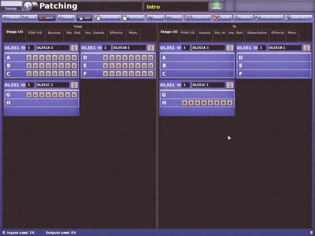Image resolution: width=315 pixels, height=236 pixels.
Task: Select first XLR input in From row A
Action: click(x=29, y=58)
